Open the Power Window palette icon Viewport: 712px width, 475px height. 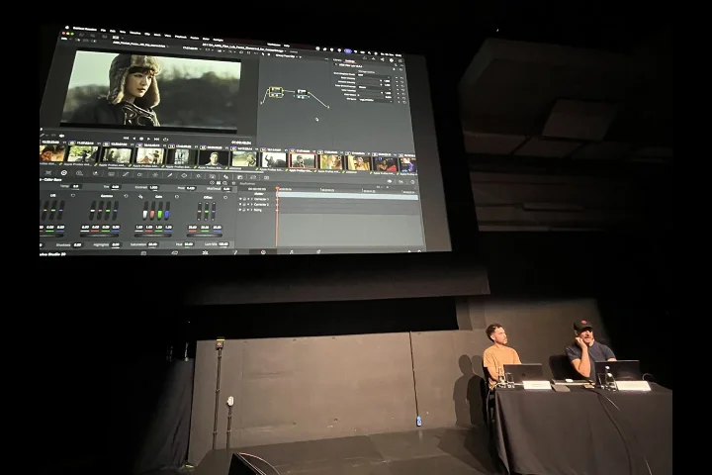click(x=184, y=175)
